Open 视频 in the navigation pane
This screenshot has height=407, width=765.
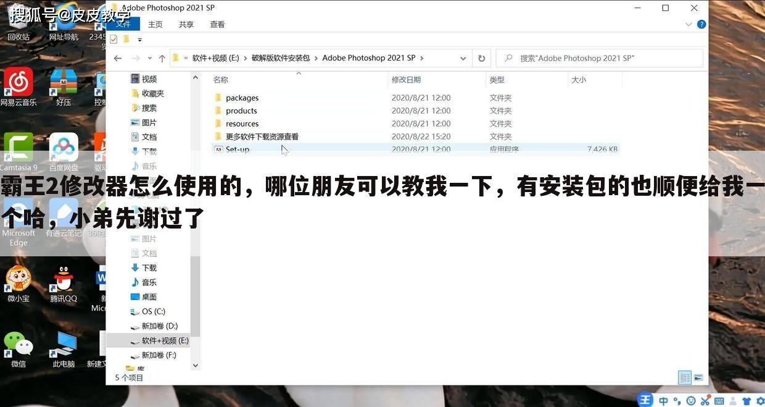pos(149,79)
